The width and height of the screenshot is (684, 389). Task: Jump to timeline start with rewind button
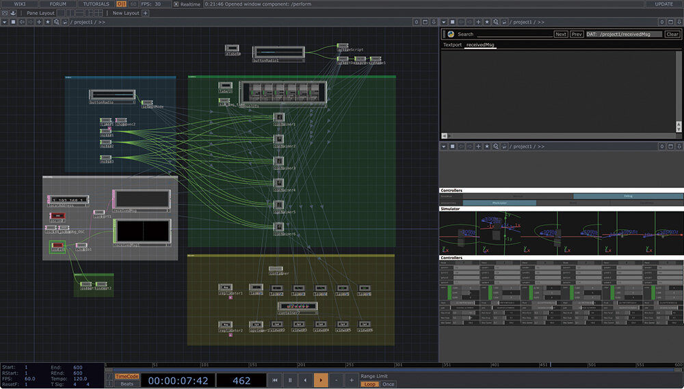[275, 380]
